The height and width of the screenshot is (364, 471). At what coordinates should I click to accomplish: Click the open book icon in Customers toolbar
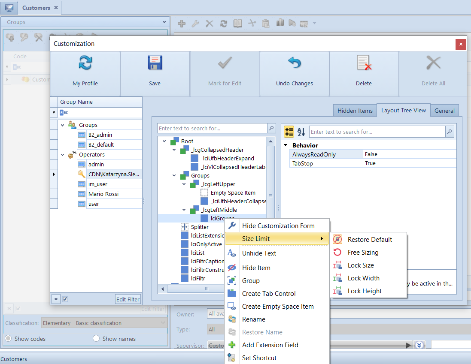[237, 24]
